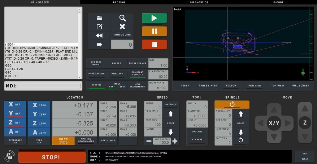The width and height of the screenshot is (317, 164).
Task: Click the Go To XYZ 0 button
Action: click(x=63, y=141)
